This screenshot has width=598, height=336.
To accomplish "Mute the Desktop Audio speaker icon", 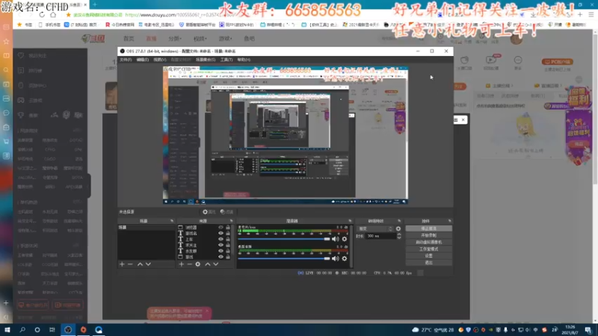I will (335, 258).
